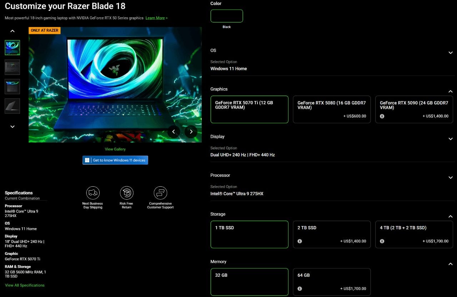Image resolution: width=457 pixels, height=297 pixels.
Task: Open the Learn More link
Action: pos(156,18)
